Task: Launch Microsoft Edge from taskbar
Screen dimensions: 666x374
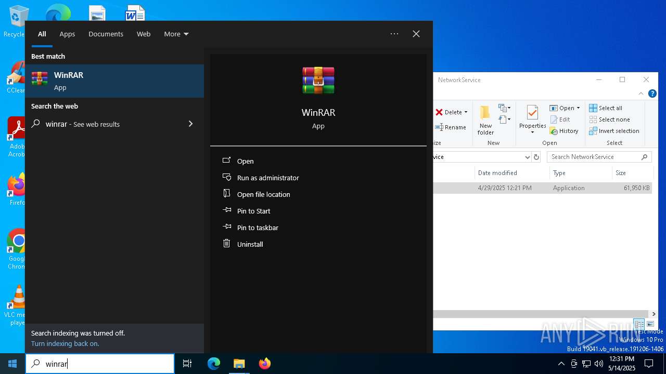Action: pyautogui.click(x=214, y=364)
